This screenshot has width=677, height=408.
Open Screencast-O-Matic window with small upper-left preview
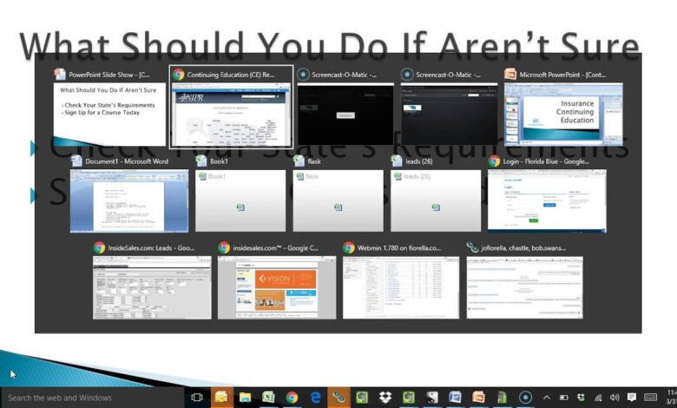point(449,114)
